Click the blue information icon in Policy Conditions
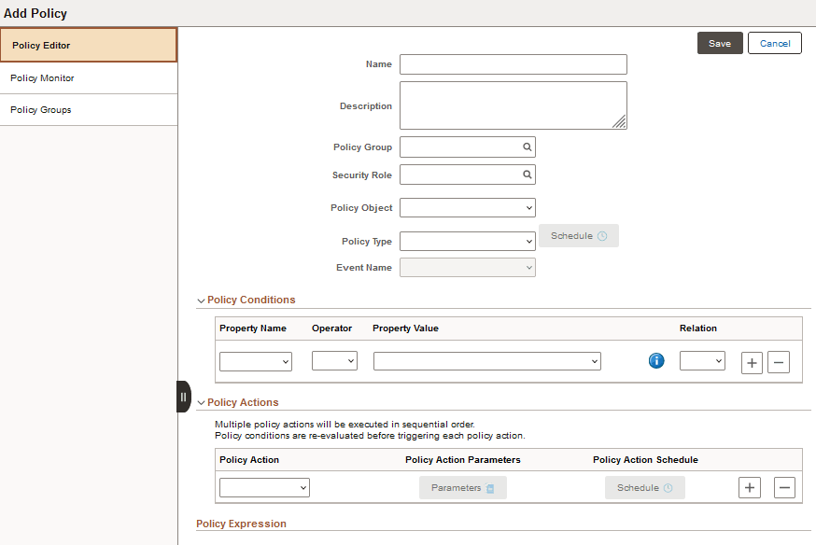The image size is (816, 545). point(656,360)
